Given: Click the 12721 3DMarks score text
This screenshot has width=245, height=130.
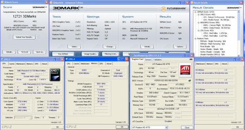Looking at the screenshot, I should click(x=24, y=16).
